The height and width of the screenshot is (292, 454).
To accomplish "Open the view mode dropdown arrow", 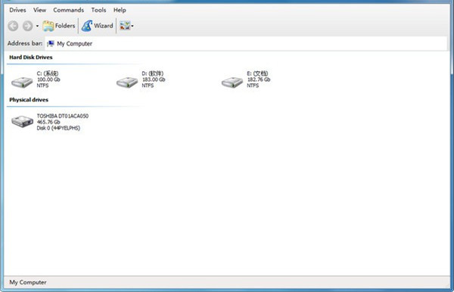I will [132, 26].
